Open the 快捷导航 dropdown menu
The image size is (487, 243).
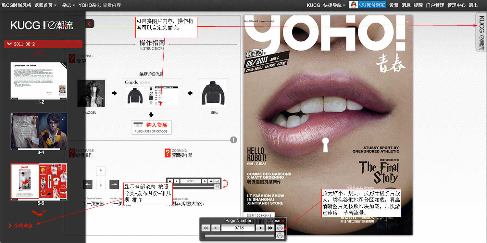coord(334,5)
